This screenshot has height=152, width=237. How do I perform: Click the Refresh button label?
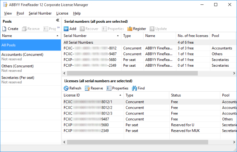75,88
